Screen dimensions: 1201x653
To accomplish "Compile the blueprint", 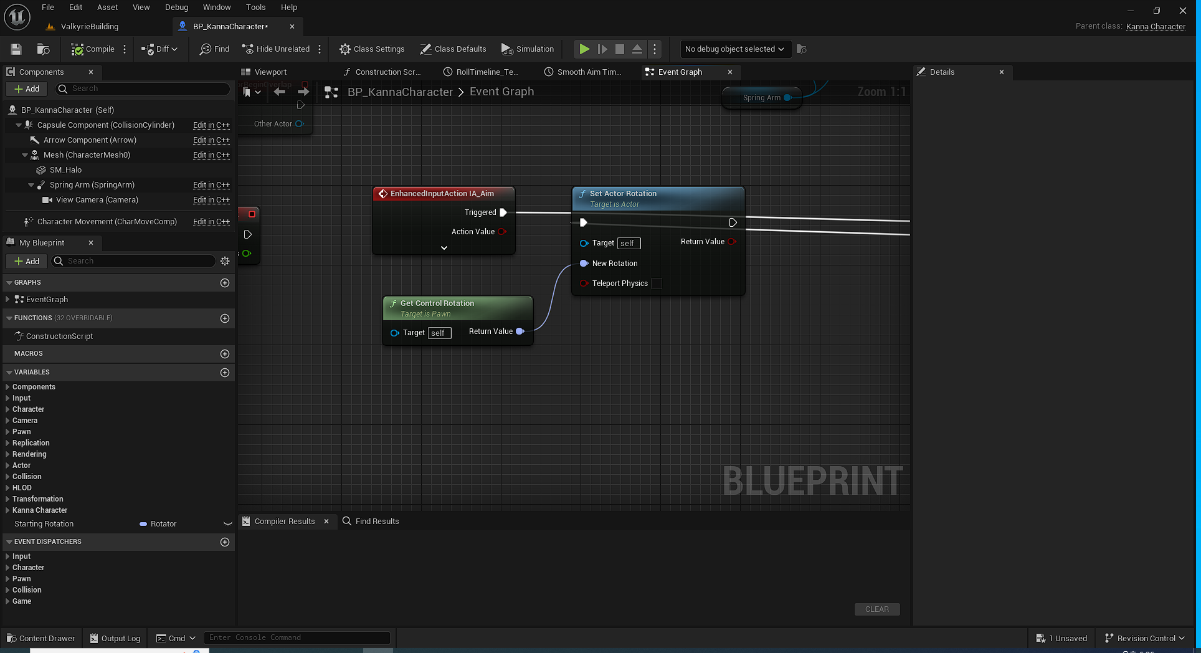I will pos(93,49).
